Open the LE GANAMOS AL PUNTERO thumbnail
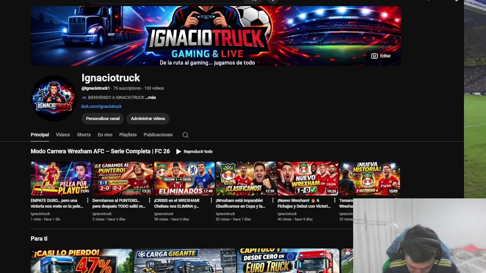The width and height of the screenshot is (486, 273). pyautogui.click(x=123, y=179)
